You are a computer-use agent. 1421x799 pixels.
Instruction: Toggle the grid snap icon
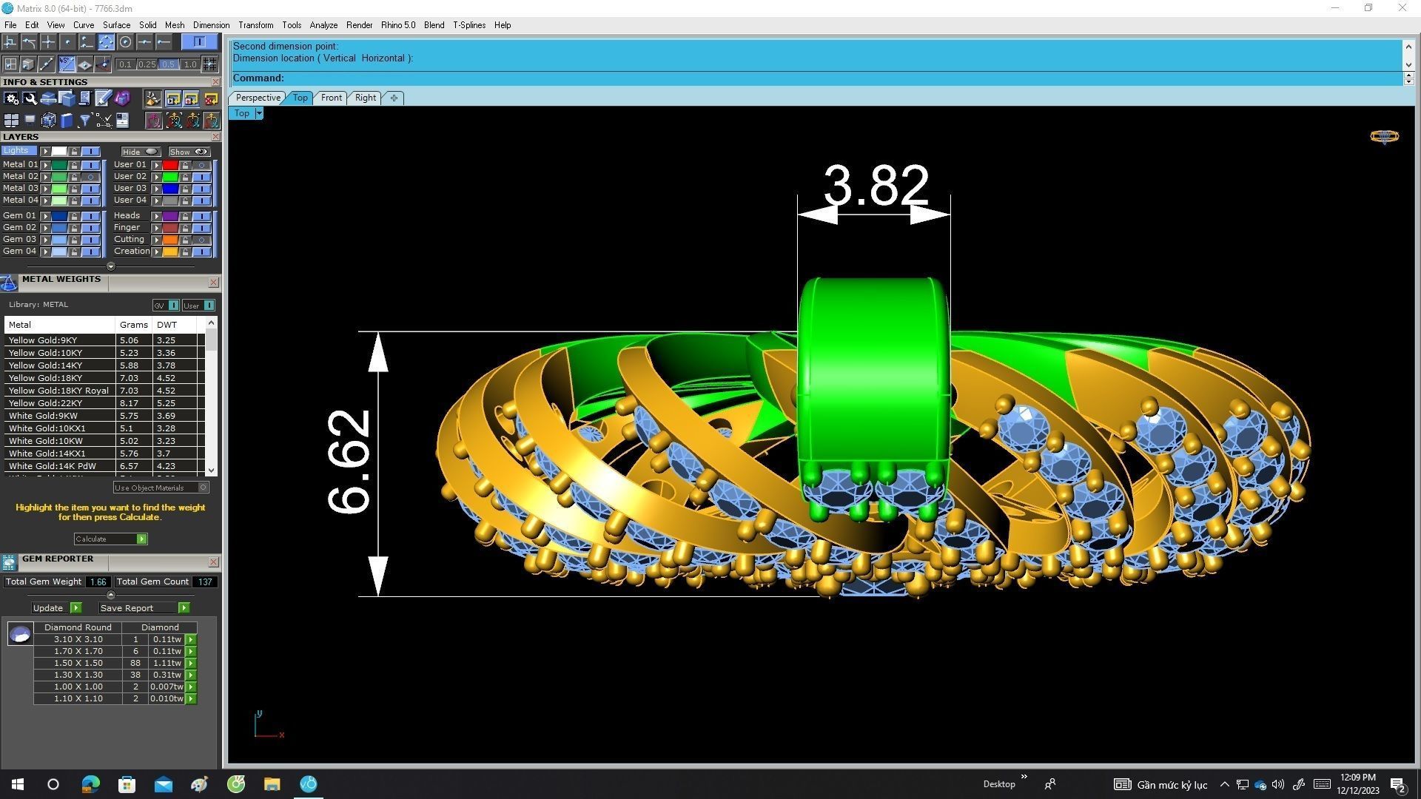(x=209, y=64)
